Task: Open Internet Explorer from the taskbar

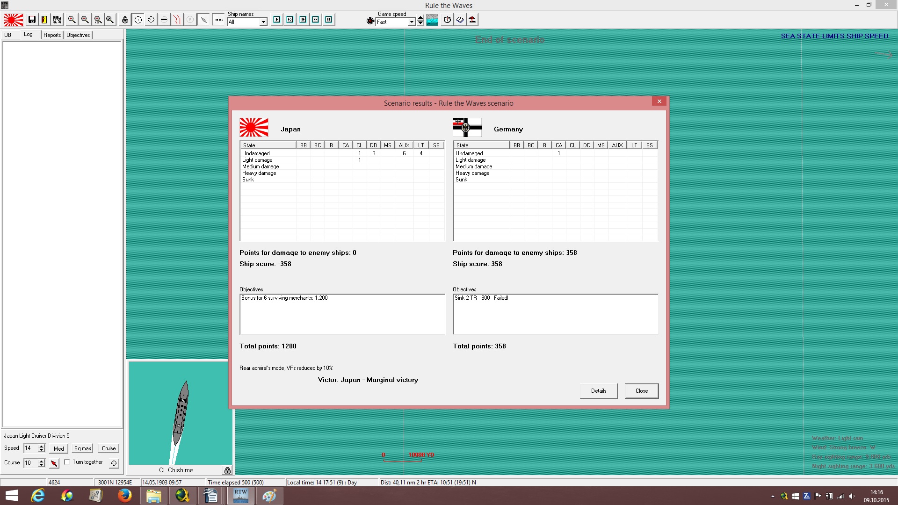Action: pyautogui.click(x=37, y=496)
